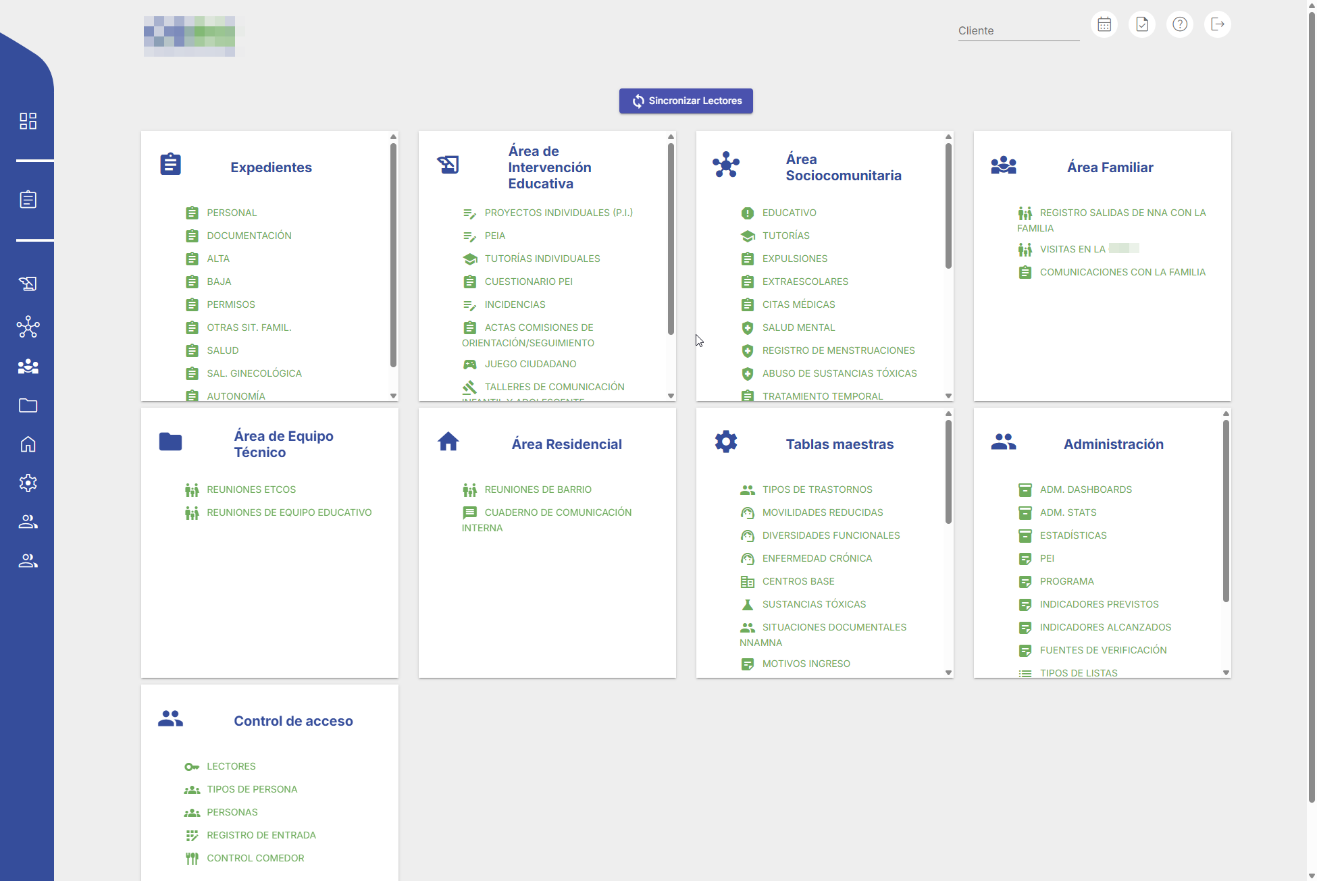Click the sidebar clipboard expedientes icon
The height and width of the screenshot is (881, 1317).
click(28, 200)
